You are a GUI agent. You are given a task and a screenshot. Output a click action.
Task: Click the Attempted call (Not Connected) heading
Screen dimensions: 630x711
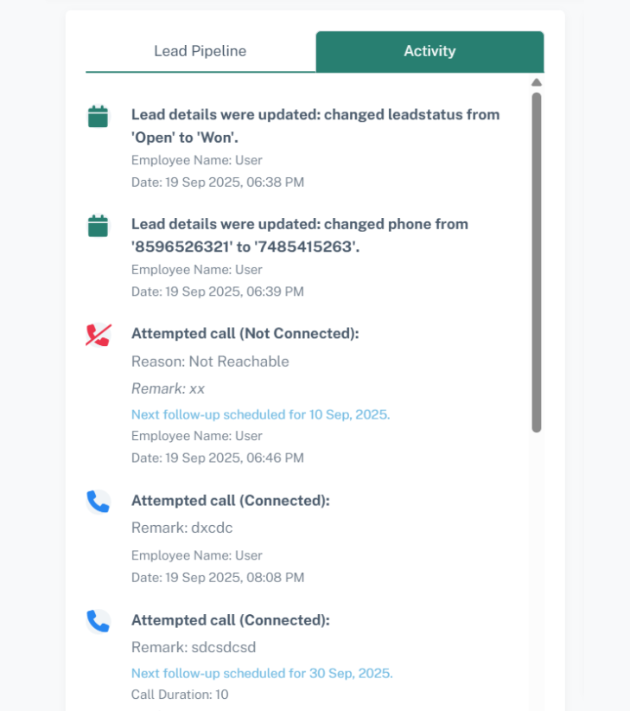[245, 334]
